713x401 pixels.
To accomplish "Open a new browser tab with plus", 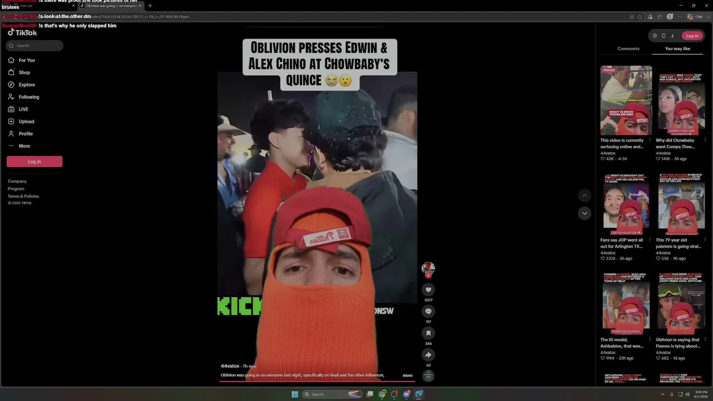I will pyautogui.click(x=150, y=6).
